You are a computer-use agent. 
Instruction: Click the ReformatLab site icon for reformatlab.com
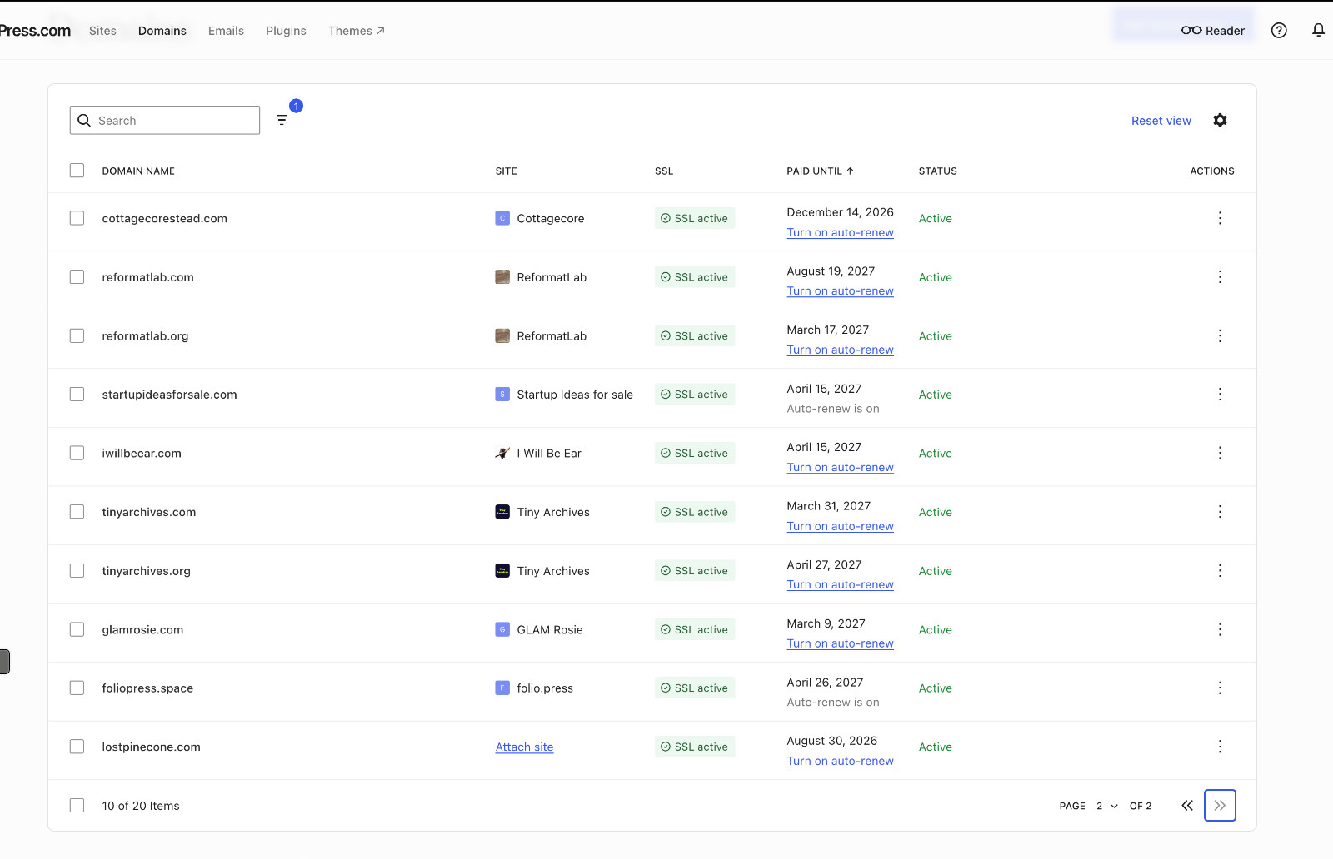coord(502,277)
